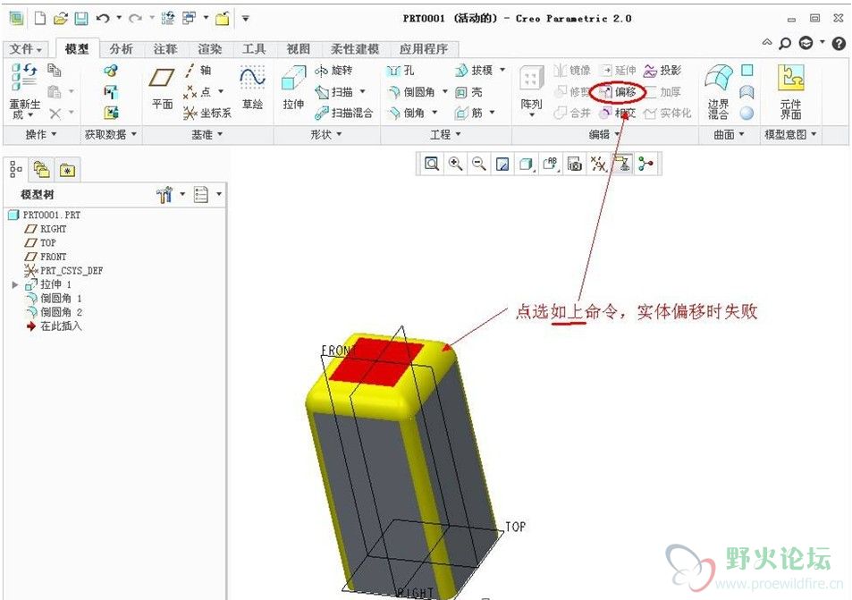
Task: Click the Zoom In magnifier icon
Action: (455, 164)
